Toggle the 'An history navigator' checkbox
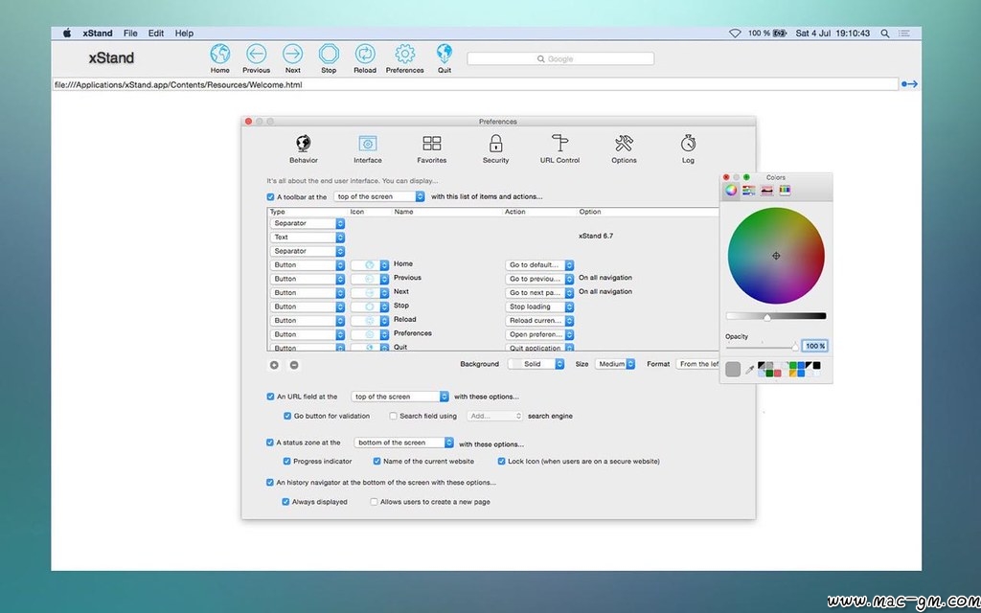Image resolution: width=981 pixels, height=613 pixels. point(270,483)
